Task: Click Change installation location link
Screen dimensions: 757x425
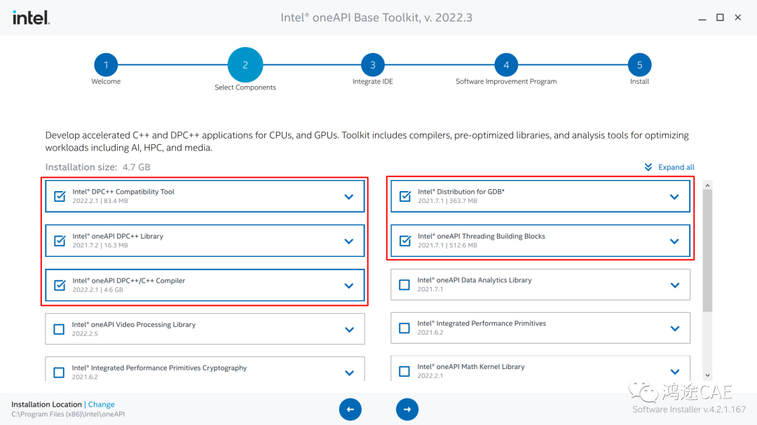Action: click(101, 404)
